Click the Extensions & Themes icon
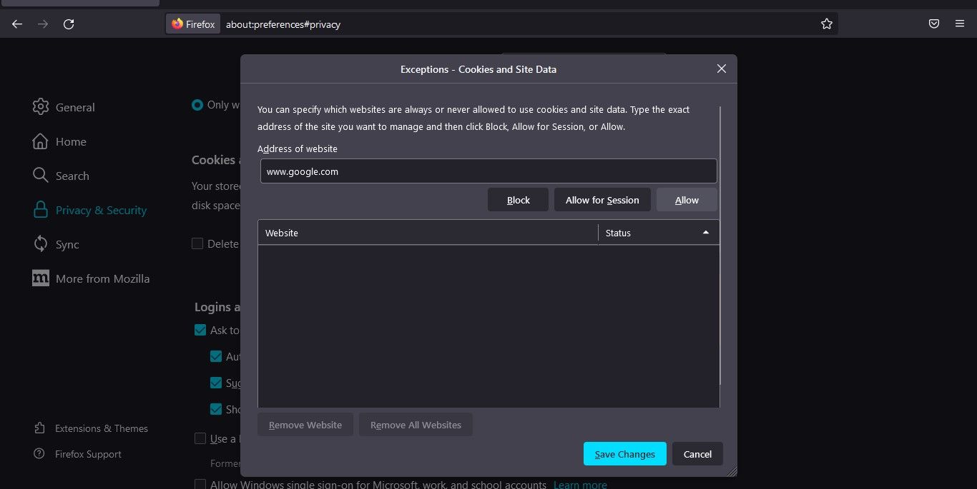Image resolution: width=977 pixels, height=489 pixels. [41, 428]
